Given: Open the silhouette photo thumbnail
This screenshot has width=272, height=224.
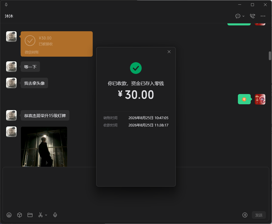Looking at the screenshot, I should point(44,147).
